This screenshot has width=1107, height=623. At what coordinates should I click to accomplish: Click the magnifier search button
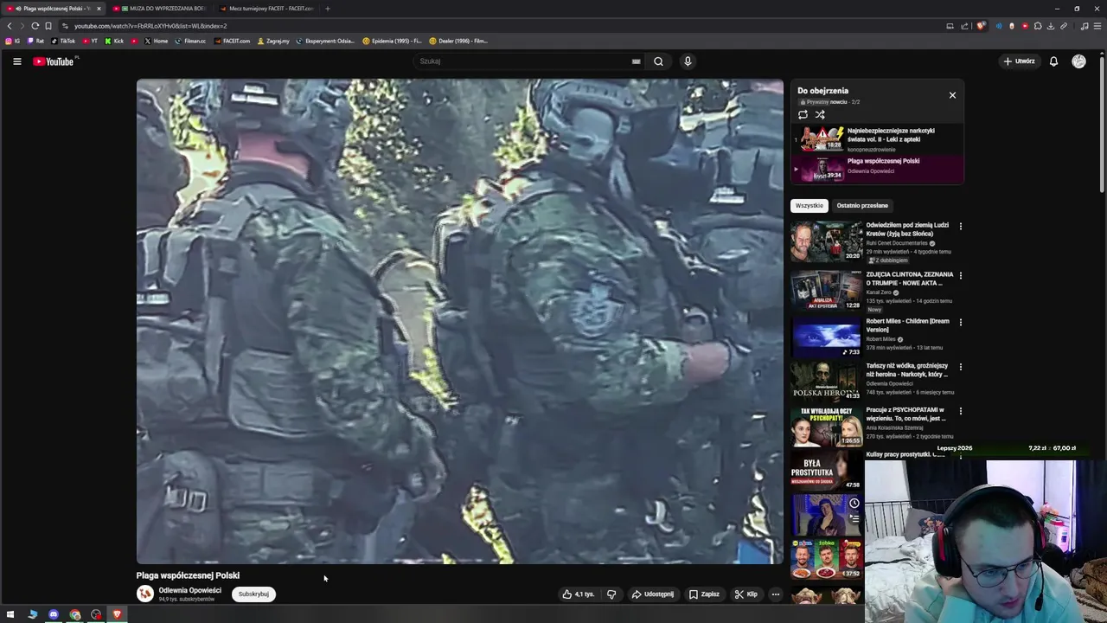658,61
